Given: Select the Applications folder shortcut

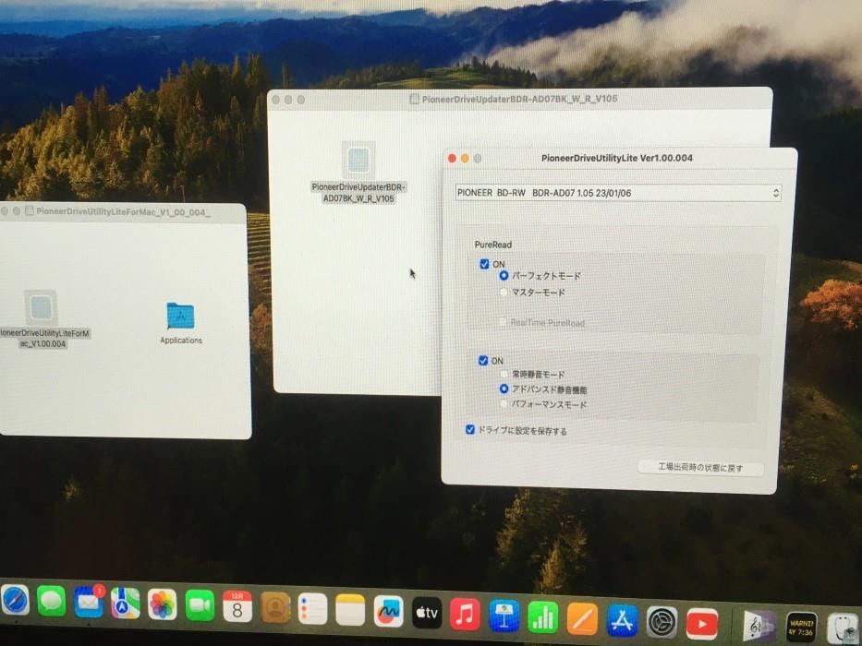Looking at the screenshot, I should click(x=180, y=316).
